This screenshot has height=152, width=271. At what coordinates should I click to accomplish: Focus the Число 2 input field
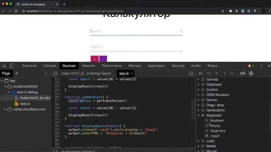[x=136, y=47]
